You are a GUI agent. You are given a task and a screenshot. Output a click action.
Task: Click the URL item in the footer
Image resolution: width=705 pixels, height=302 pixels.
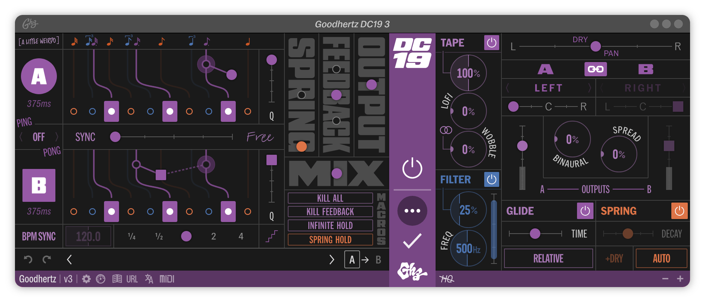click(x=132, y=279)
